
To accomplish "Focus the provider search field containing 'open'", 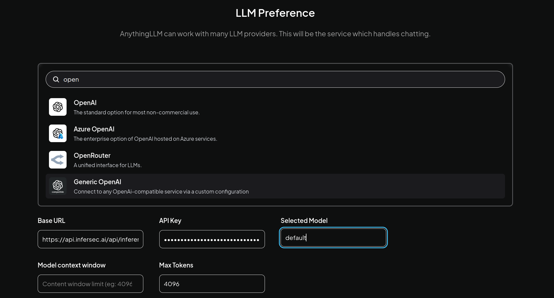I will tap(275, 79).
